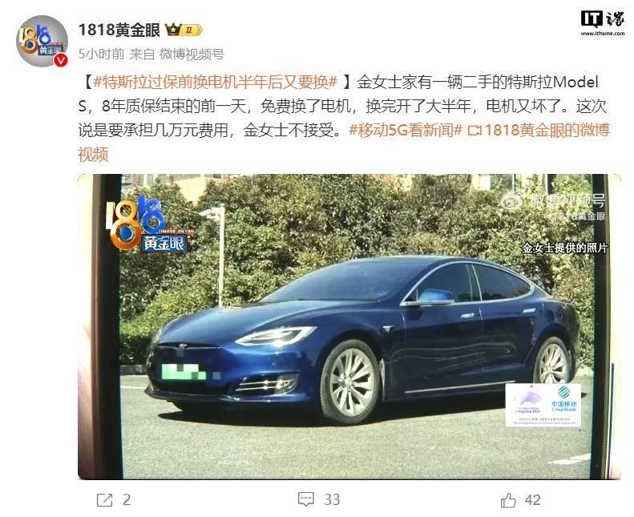
Task: Open the comments speech bubble icon
Action: click(x=305, y=499)
